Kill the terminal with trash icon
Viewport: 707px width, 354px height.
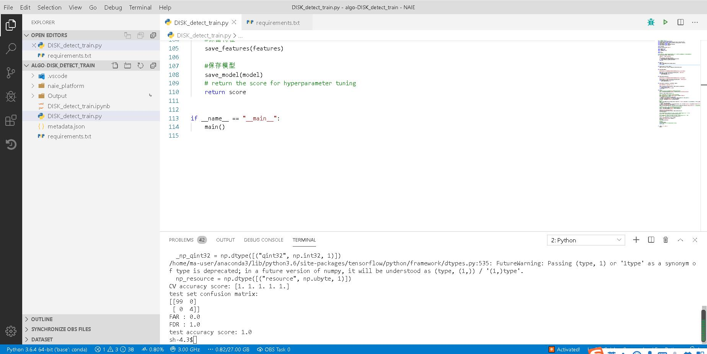click(x=665, y=240)
